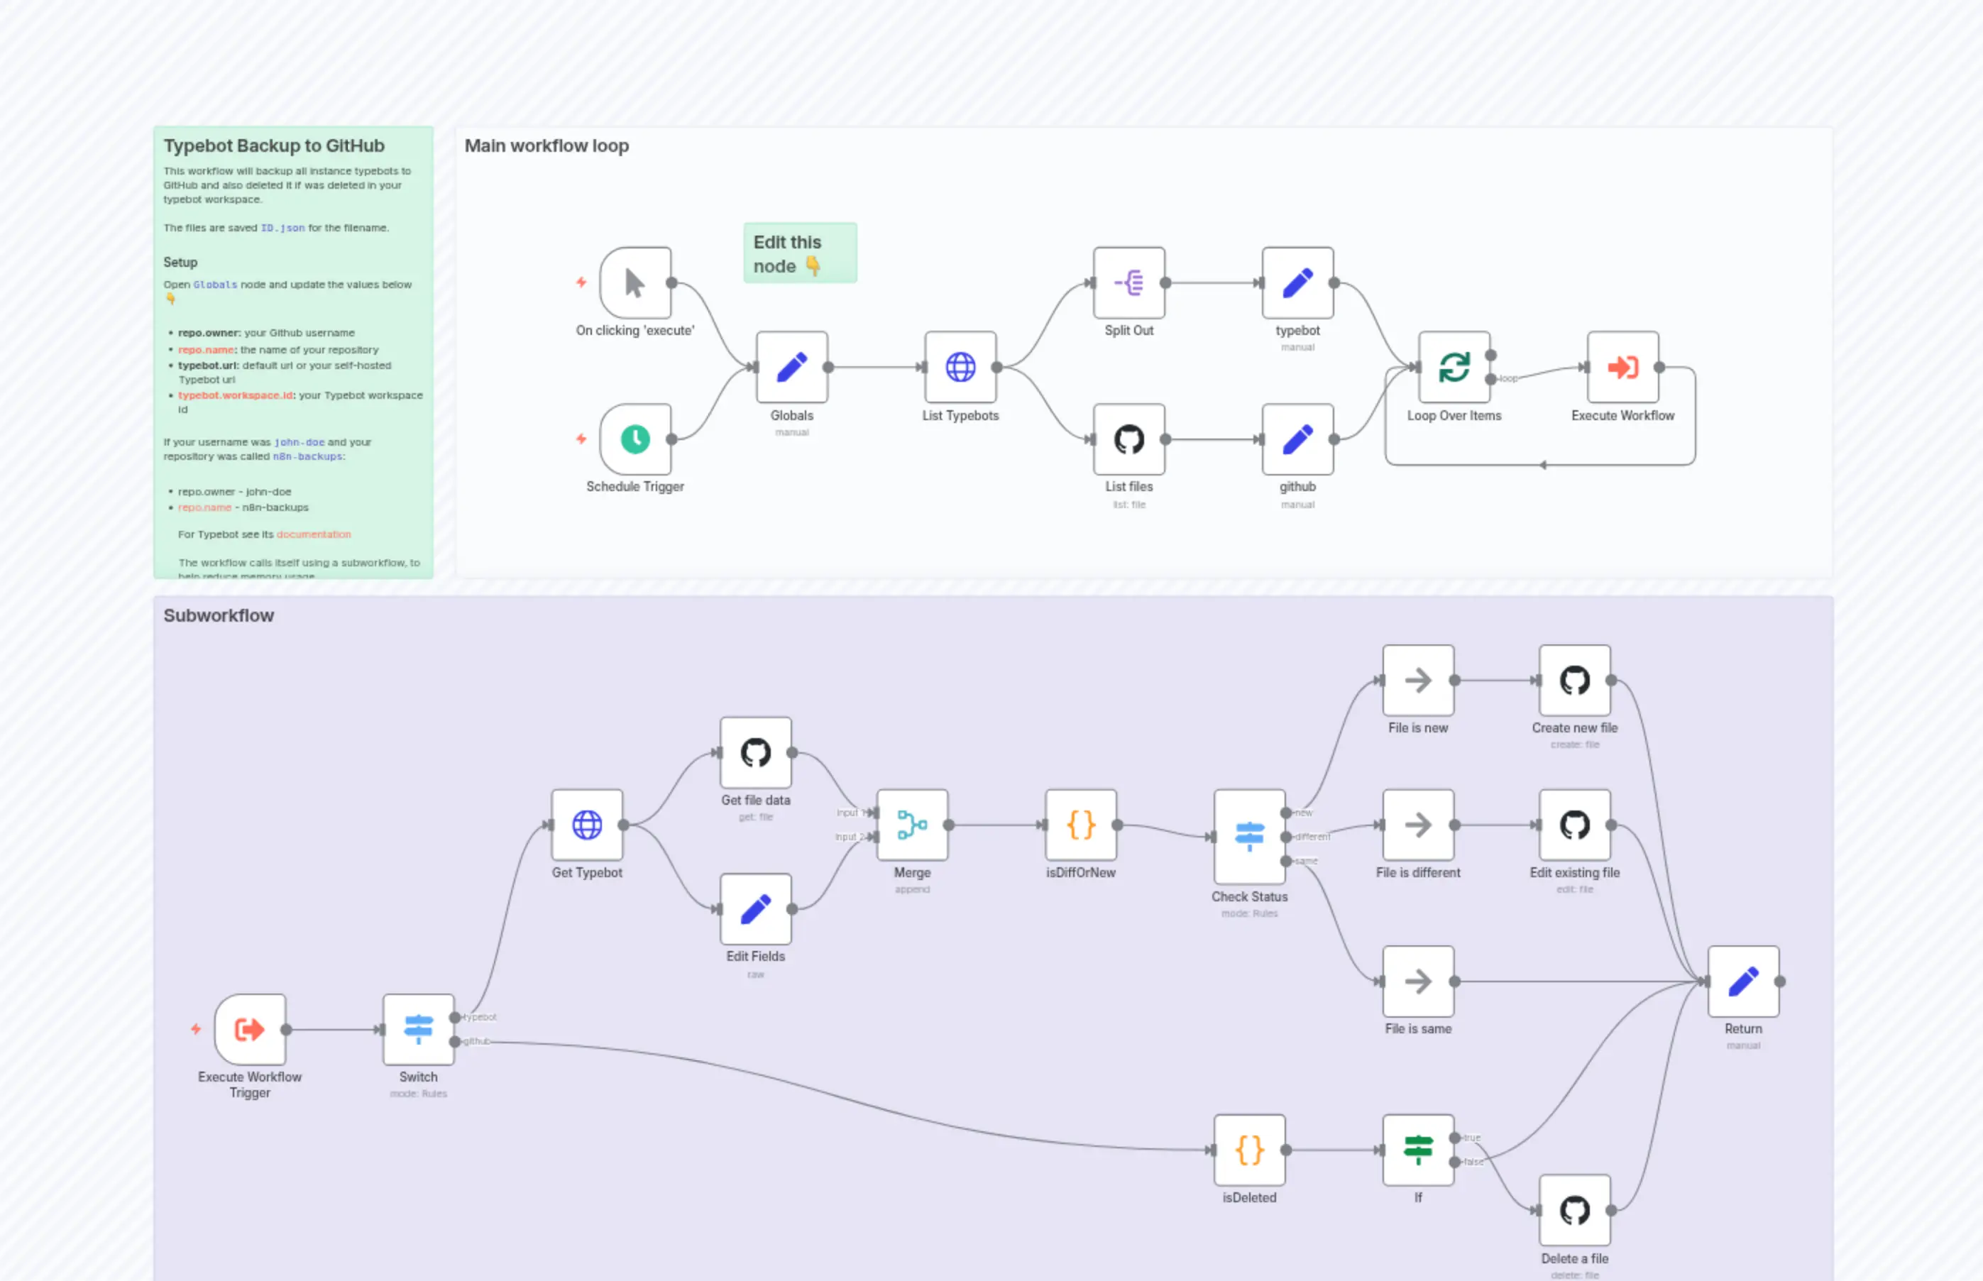Open the Execute Workflow node
This screenshot has width=1983, height=1281.
tap(1622, 367)
